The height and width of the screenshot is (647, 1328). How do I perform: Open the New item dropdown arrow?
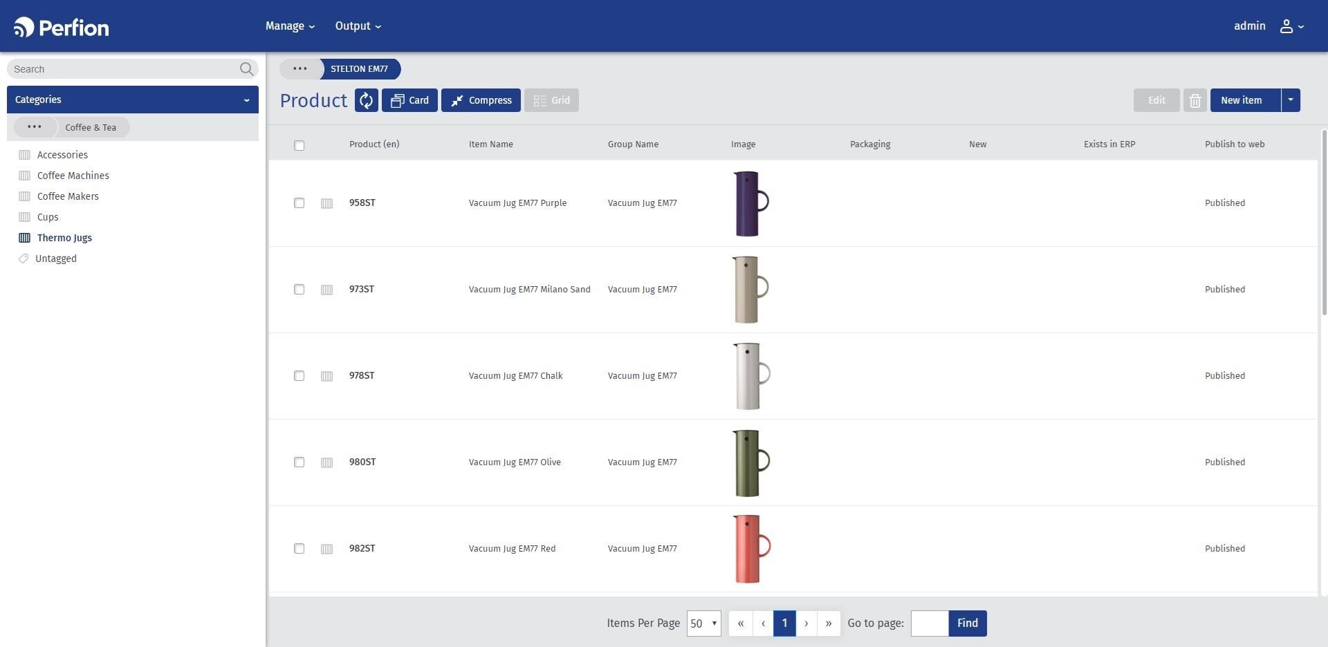[x=1290, y=100]
